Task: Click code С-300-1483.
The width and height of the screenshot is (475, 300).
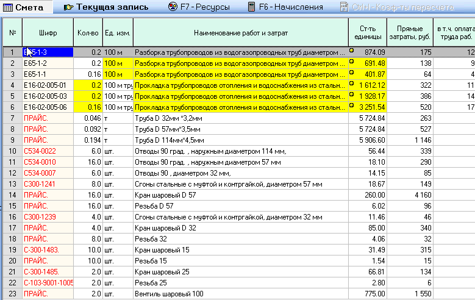Action: click(41, 250)
